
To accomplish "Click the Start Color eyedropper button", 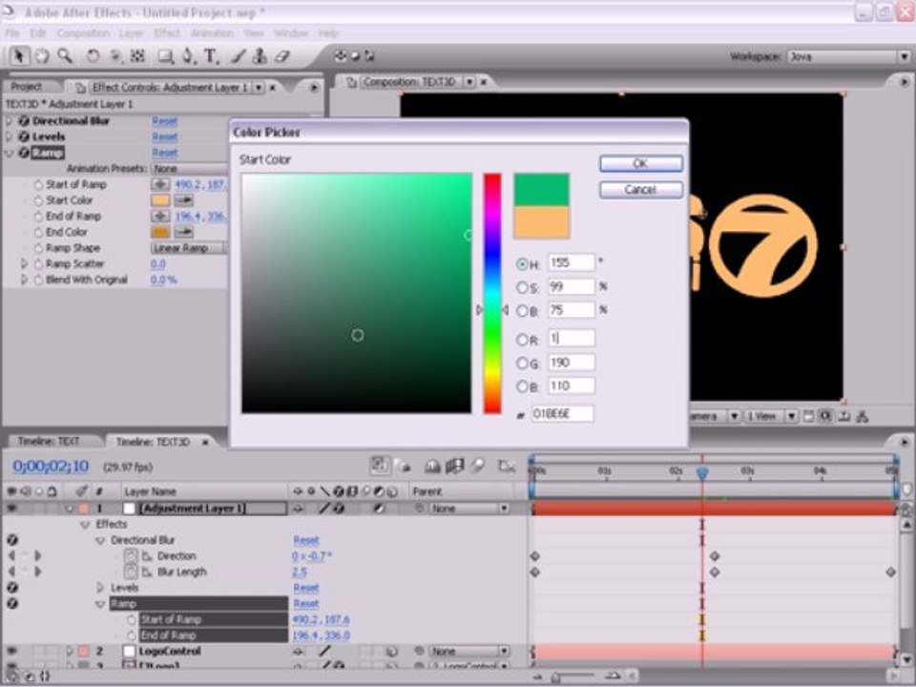I will tap(184, 200).
